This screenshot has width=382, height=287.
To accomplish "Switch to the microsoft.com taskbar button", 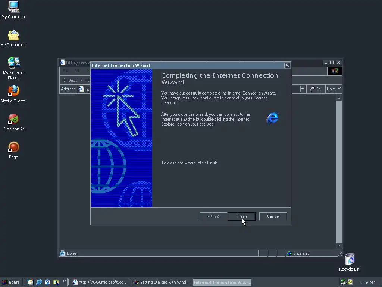I will coord(101,282).
